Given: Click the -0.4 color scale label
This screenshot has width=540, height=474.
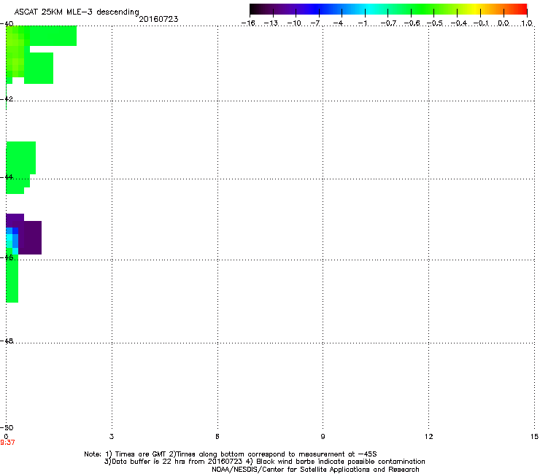Looking at the screenshot, I should [458, 23].
